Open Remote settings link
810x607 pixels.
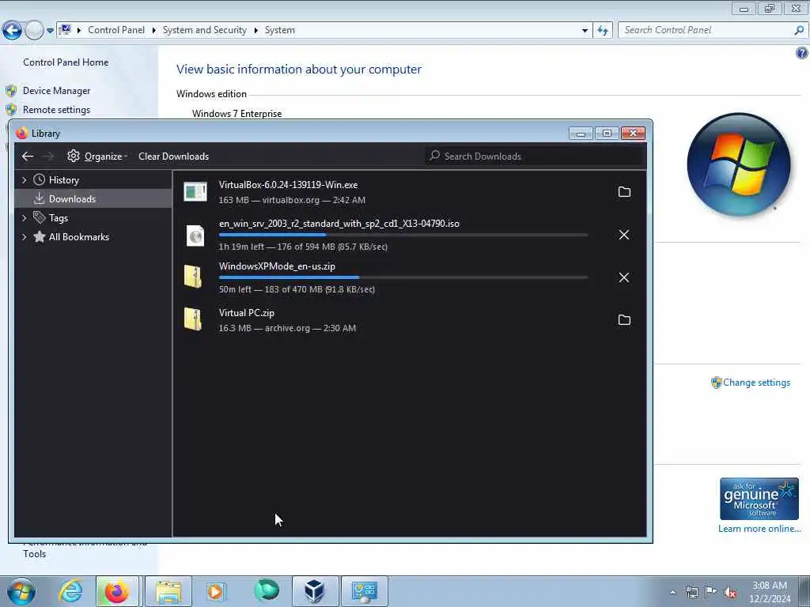coord(56,110)
